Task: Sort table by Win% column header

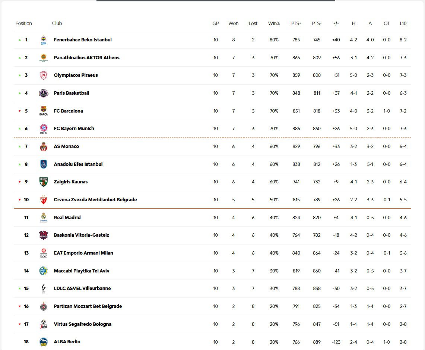Action: (274, 23)
